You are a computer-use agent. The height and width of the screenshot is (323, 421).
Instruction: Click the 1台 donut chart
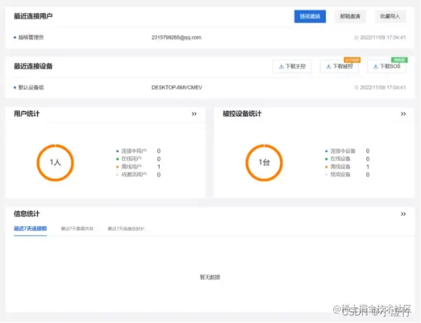264,163
